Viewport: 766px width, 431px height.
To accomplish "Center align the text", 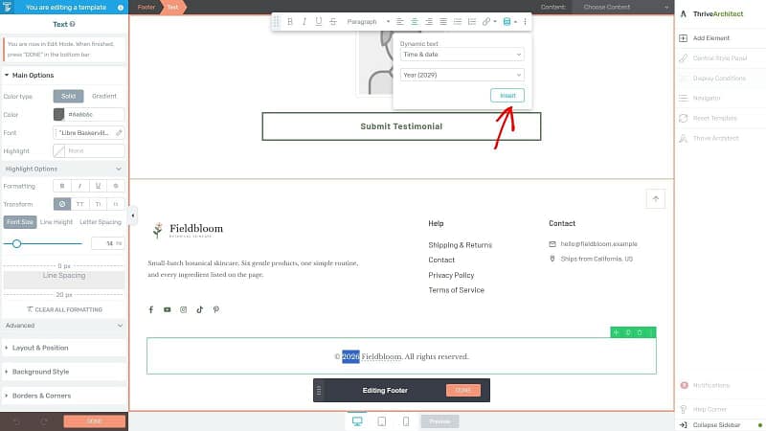I will (415, 21).
